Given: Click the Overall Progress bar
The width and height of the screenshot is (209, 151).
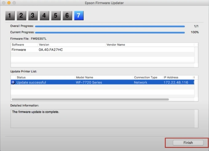Looking at the screenshot, I should click(110, 26).
